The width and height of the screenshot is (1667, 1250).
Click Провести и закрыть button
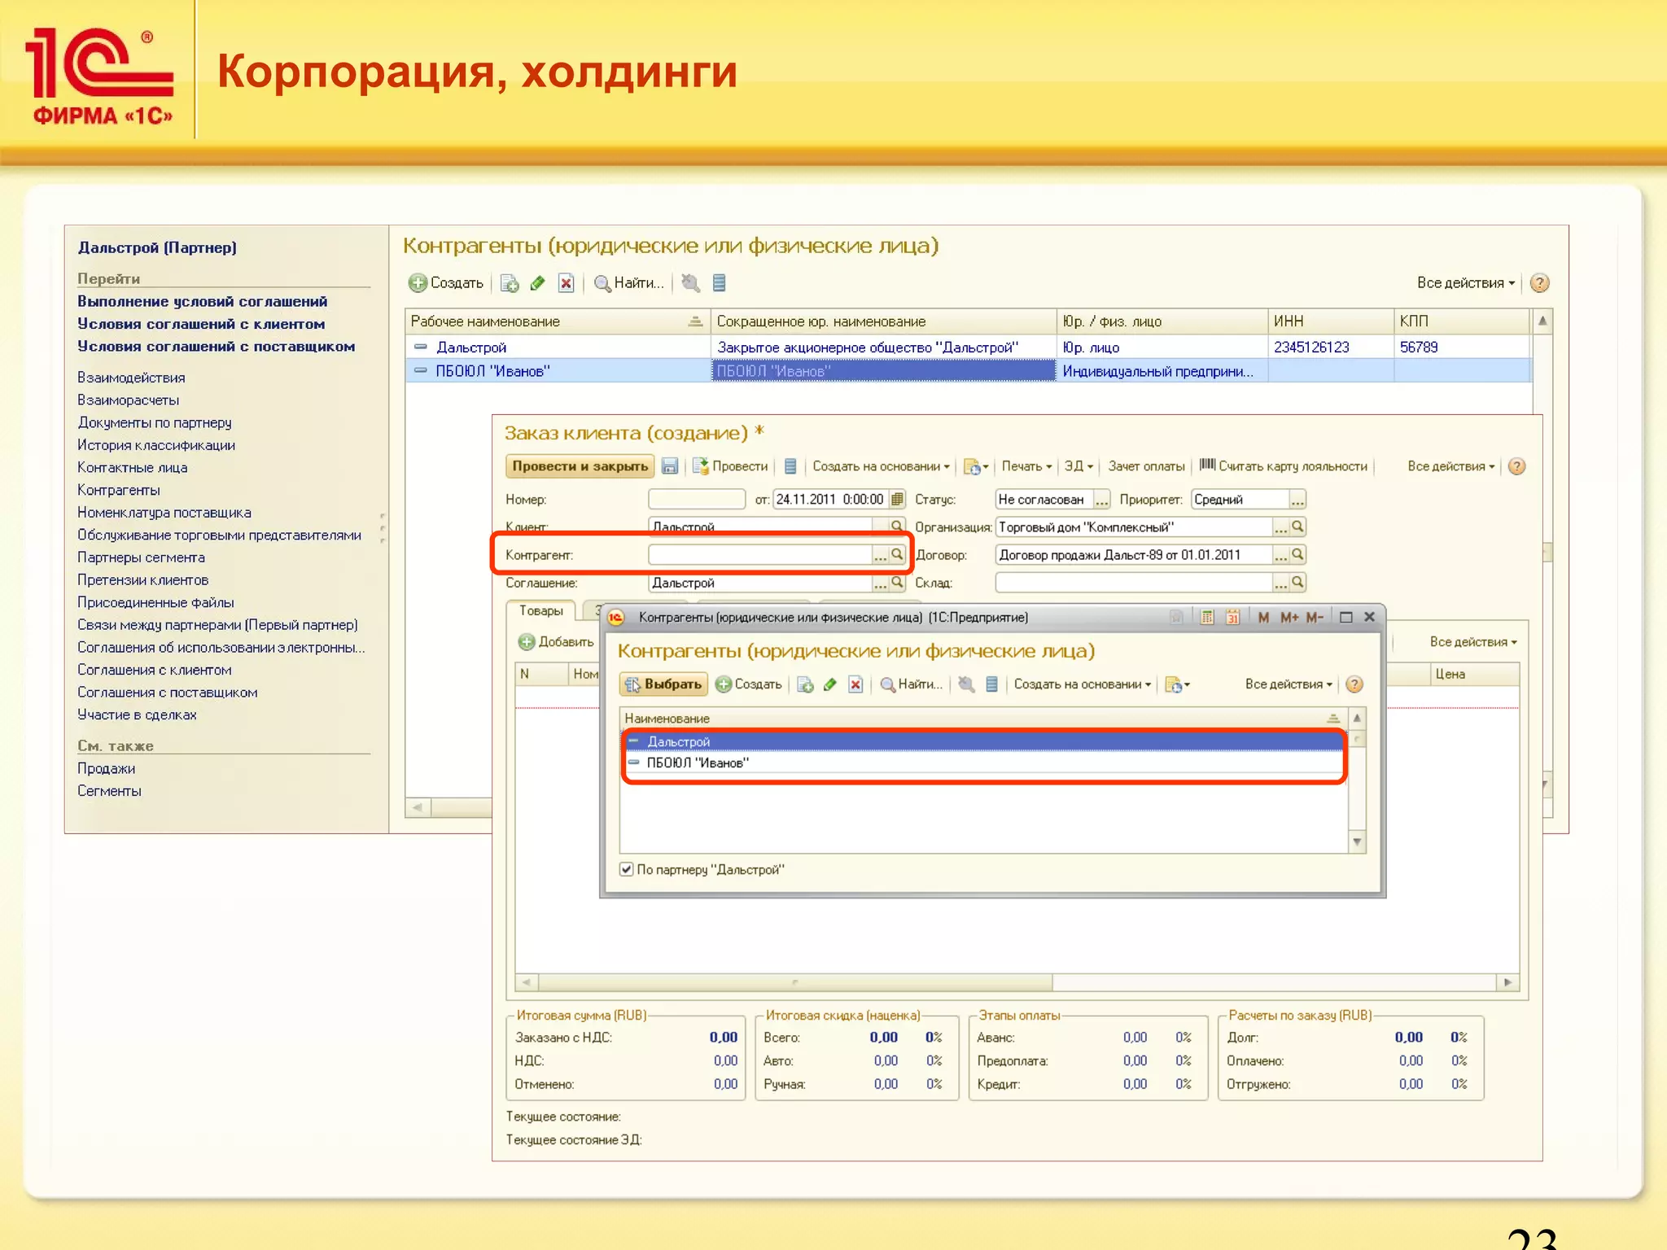pyautogui.click(x=580, y=466)
